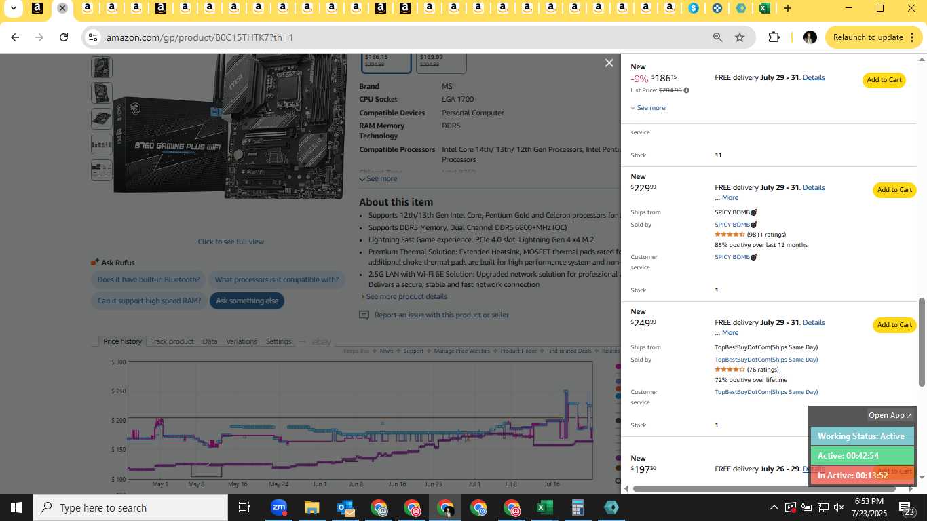Switch to the blue dollar-sign browser tab
Image resolution: width=927 pixels, height=521 pixels.
(693, 8)
